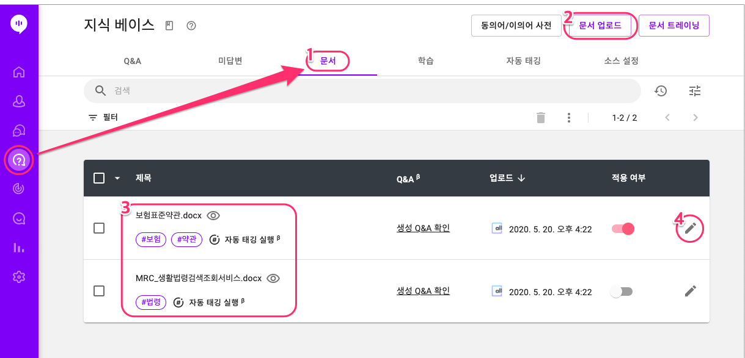Viewport: 745px width, 358px height.
Task: Open the three-dot more options menu
Action: click(x=569, y=118)
